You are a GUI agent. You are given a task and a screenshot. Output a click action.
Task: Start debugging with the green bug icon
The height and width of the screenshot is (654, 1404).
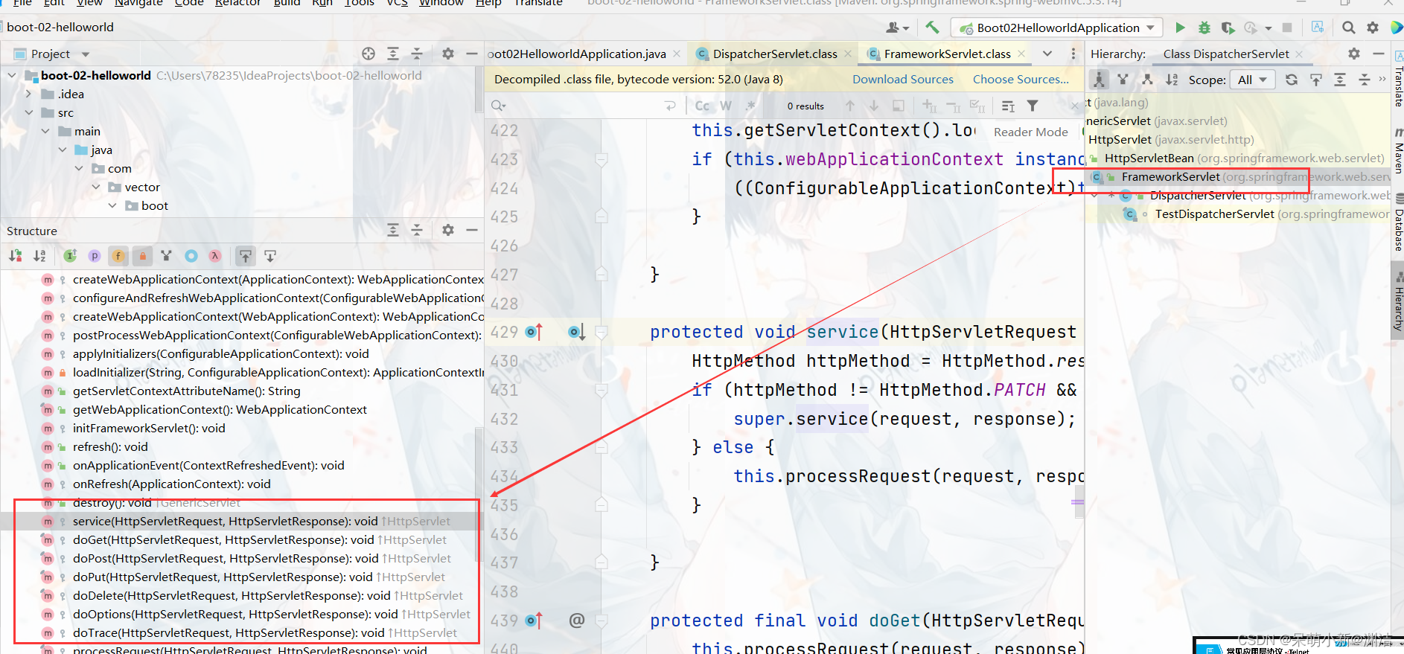coord(1204,28)
